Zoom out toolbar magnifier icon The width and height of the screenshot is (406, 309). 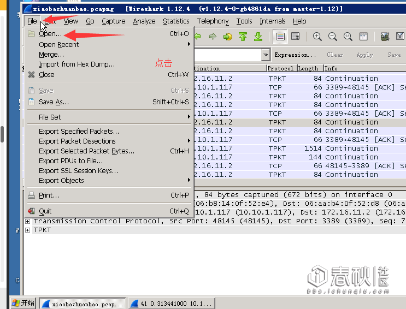coord(332,37)
